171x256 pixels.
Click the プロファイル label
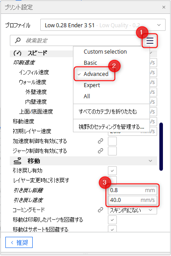17,25
